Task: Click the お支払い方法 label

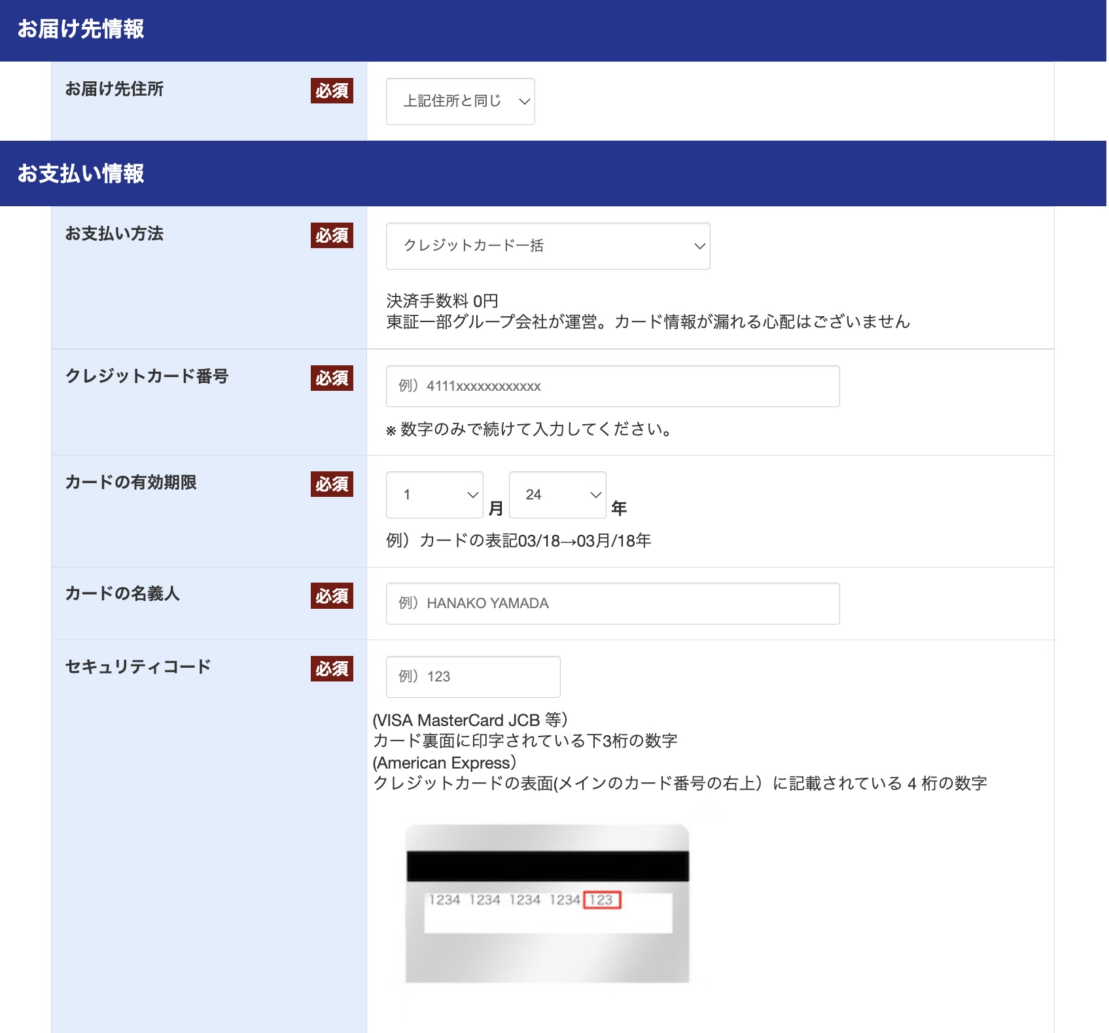Action: pyautogui.click(x=114, y=234)
